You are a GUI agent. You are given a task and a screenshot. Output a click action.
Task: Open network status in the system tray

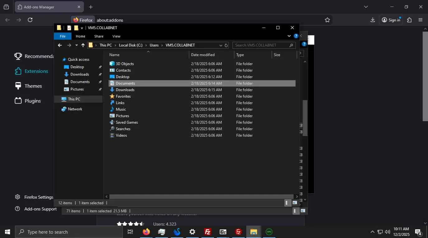click(380, 232)
